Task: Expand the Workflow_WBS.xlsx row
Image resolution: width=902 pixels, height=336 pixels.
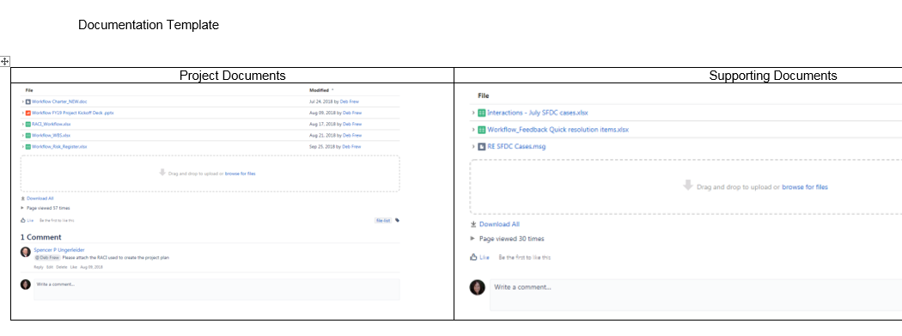Action: [x=23, y=135]
